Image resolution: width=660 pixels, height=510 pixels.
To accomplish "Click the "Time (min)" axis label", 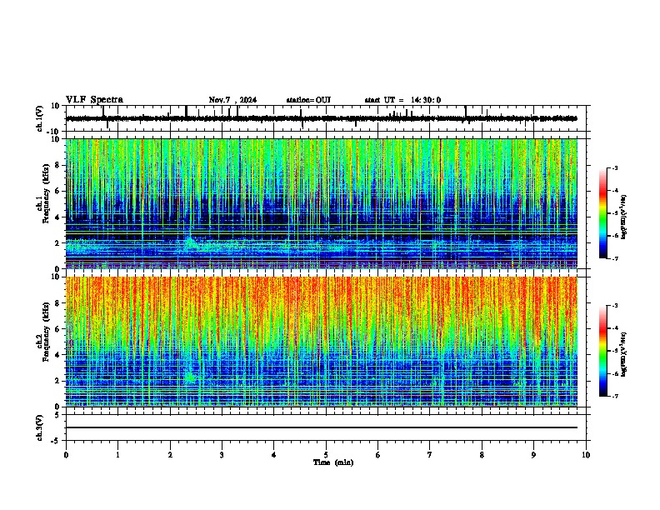I will 333,462.
